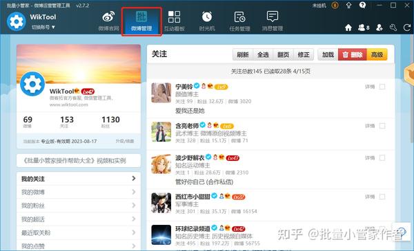This screenshot has height=251, width=414.
Task: Open the 消息管理 message tab
Action: coord(273,21)
